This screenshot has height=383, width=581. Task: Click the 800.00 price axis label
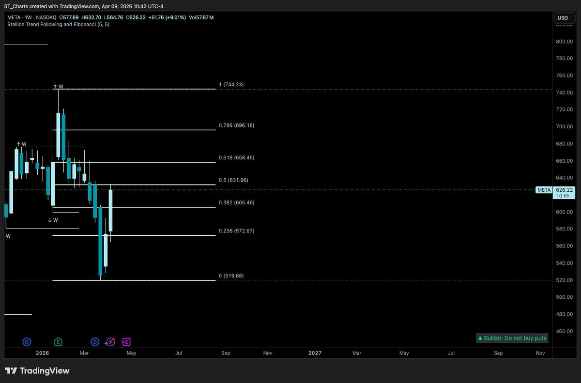tap(565, 42)
